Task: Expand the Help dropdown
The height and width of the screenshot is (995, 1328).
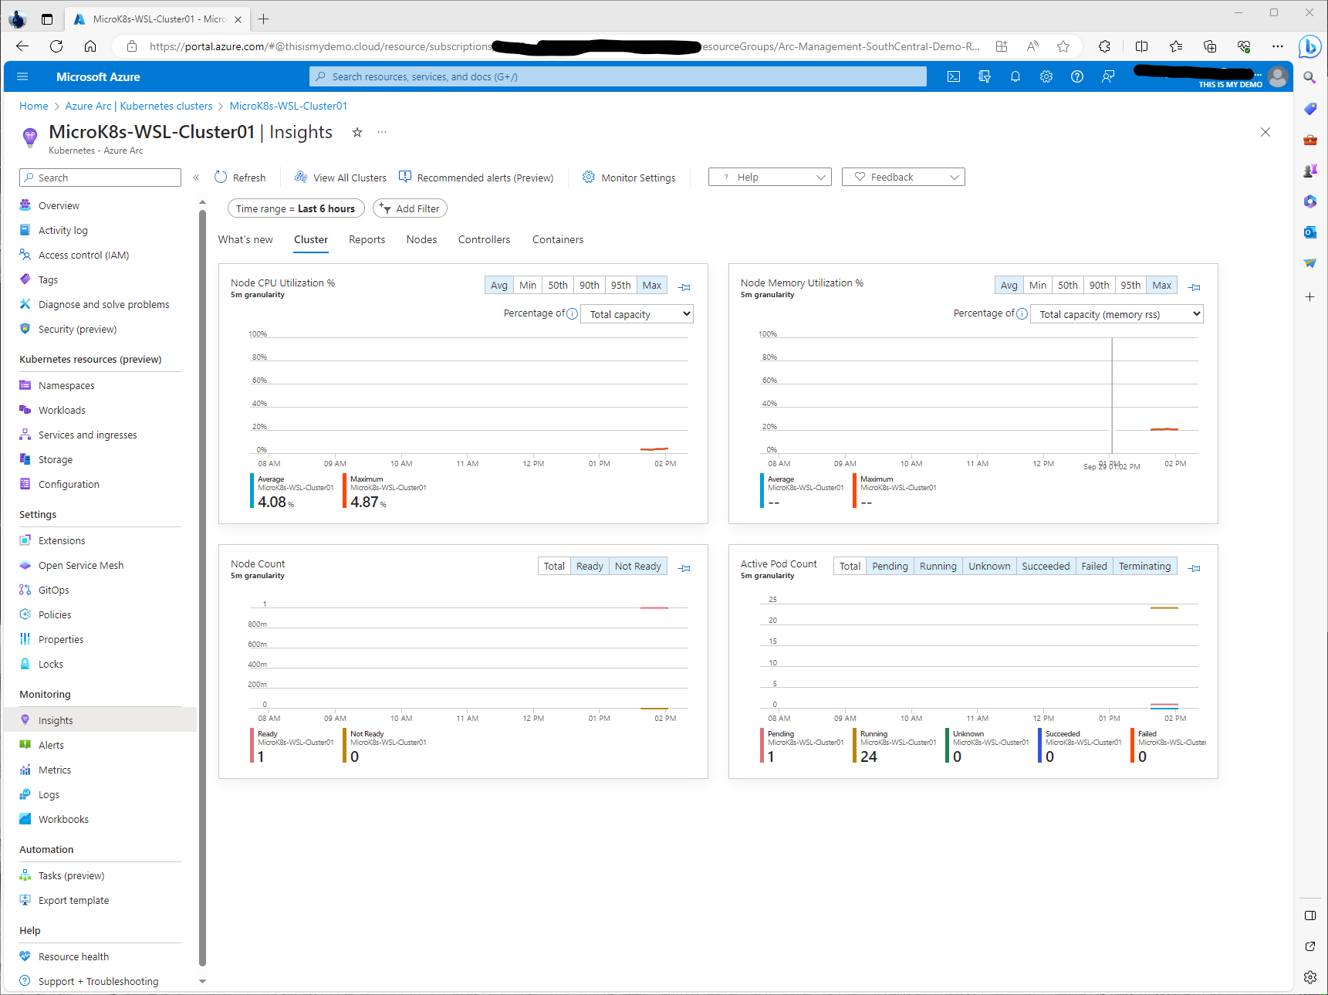Action: (x=769, y=177)
